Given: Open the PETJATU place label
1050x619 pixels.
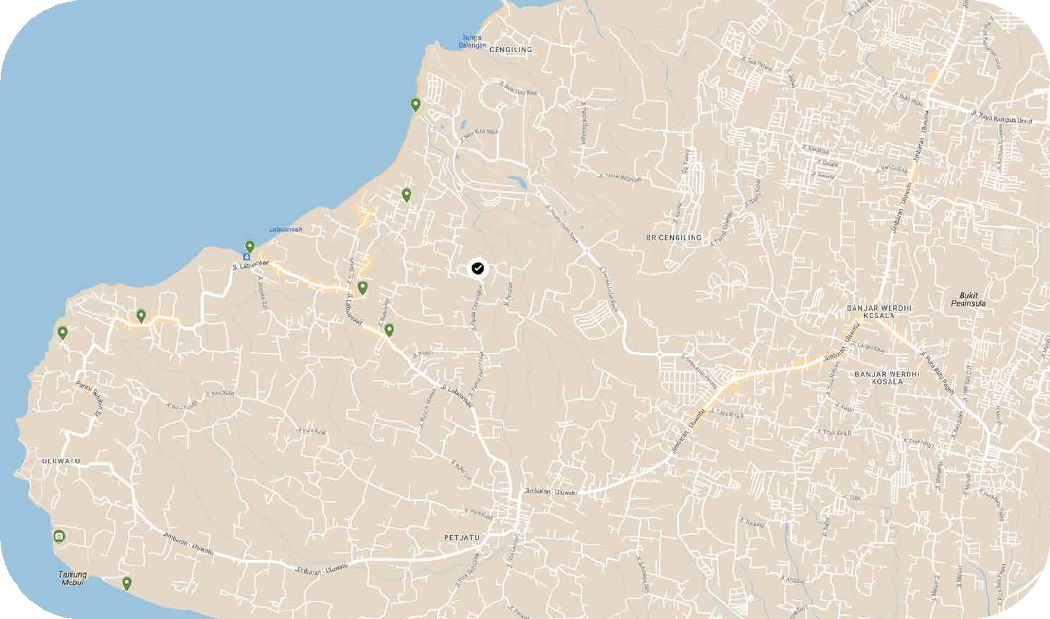Looking at the screenshot, I should click(x=462, y=537).
